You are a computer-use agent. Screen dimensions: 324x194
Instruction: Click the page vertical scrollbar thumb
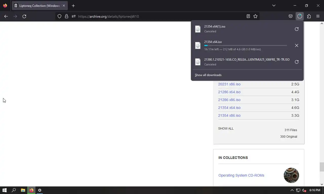point(322,167)
